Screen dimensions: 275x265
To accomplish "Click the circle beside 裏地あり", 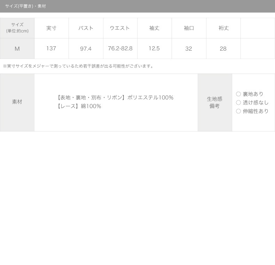I will [238, 94].
